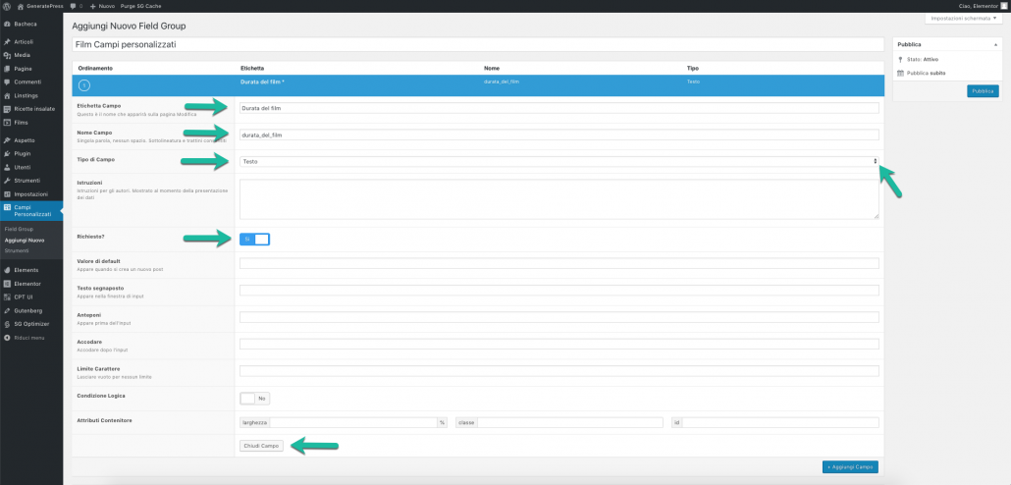Open the Field Group submenu item
Screen dimensions: 1011x485
[18, 229]
